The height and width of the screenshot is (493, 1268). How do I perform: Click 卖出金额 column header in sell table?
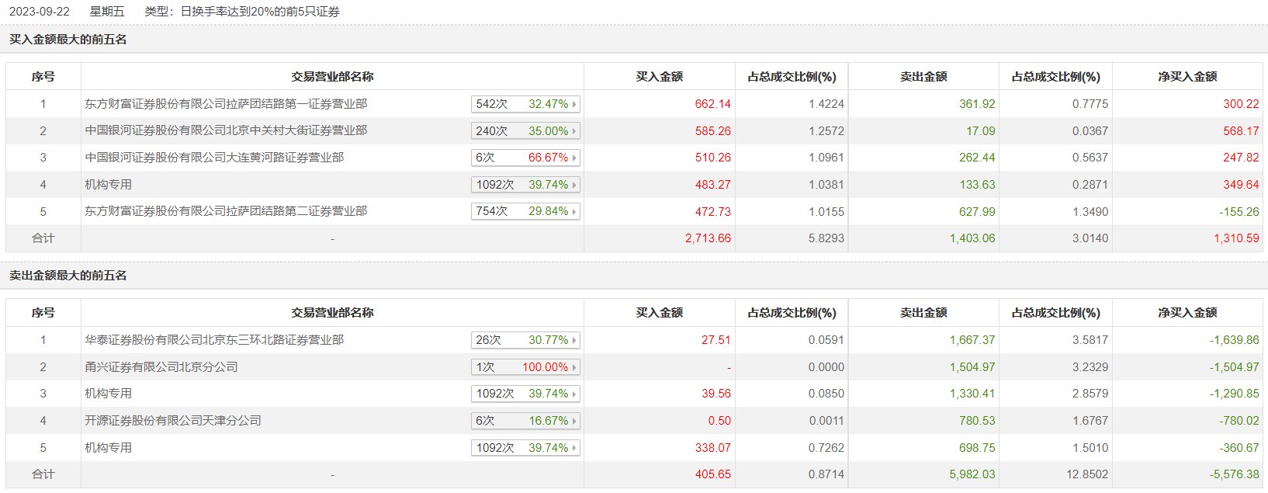(x=923, y=313)
